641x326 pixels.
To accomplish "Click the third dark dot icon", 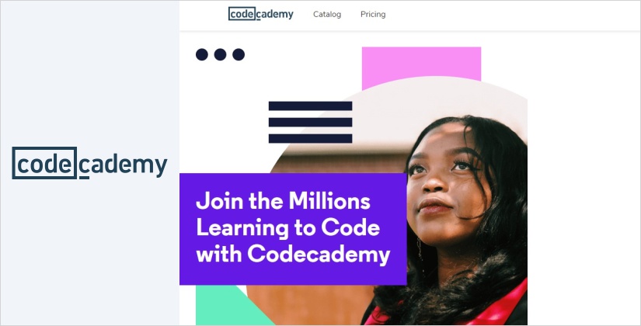I will click(239, 54).
